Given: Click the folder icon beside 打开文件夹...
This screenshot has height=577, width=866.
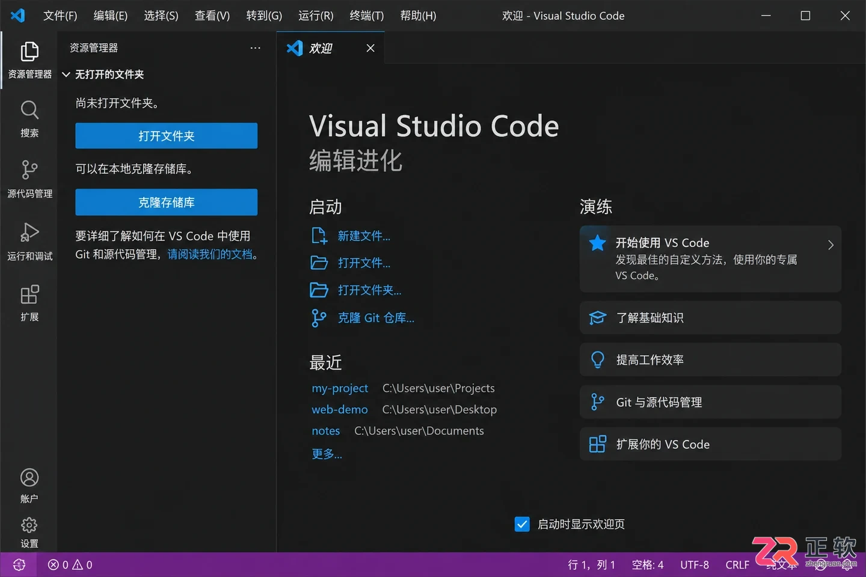Looking at the screenshot, I should pos(319,290).
